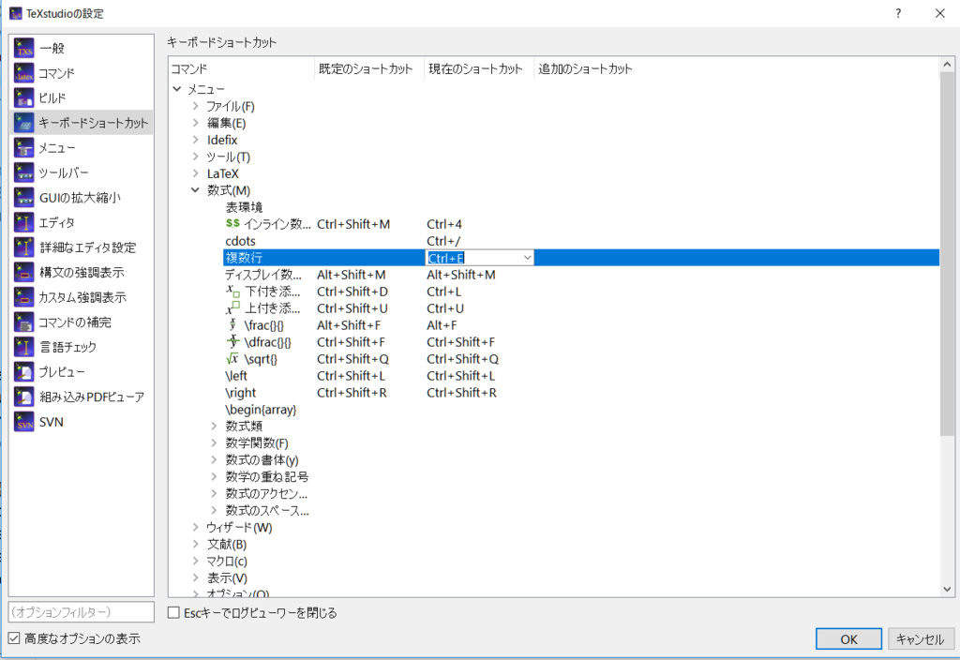Confirm settings with OK button

[x=848, y=639]
